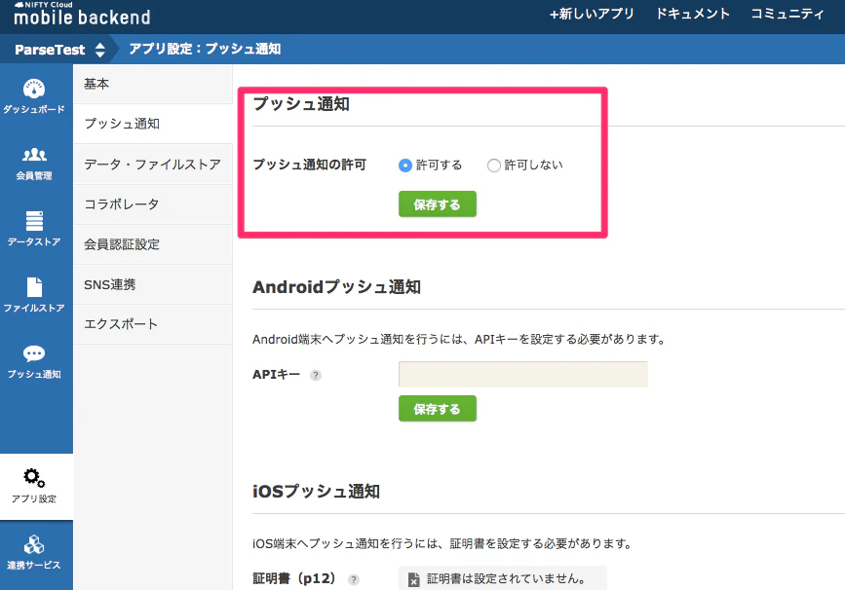Click +新しいアプリ in the header
Viewport: 845px width, 590px height.
[x=592, y=14]
